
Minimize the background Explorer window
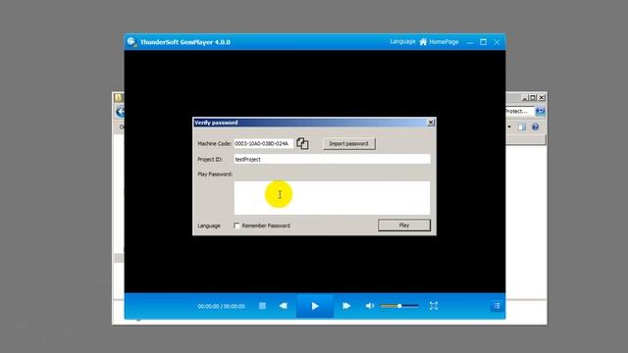tap(525, 97)
